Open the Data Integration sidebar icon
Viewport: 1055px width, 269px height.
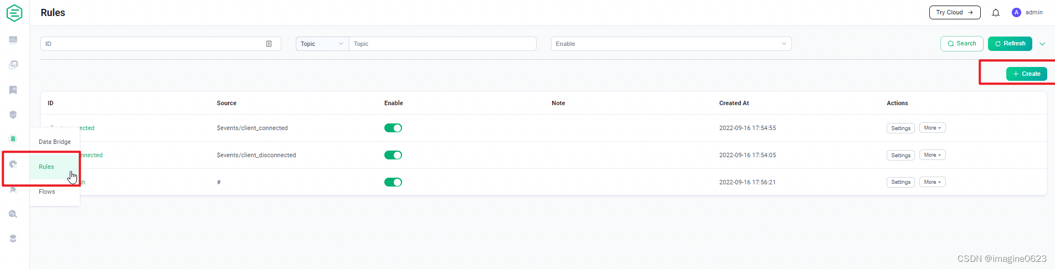tap(13, 139)
